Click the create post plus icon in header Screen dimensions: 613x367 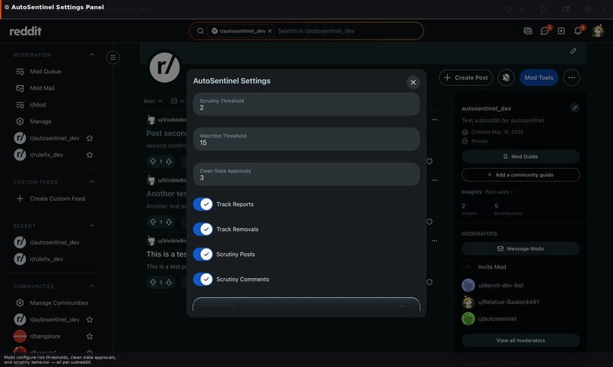pyautogui.click(x=561, y=31)
